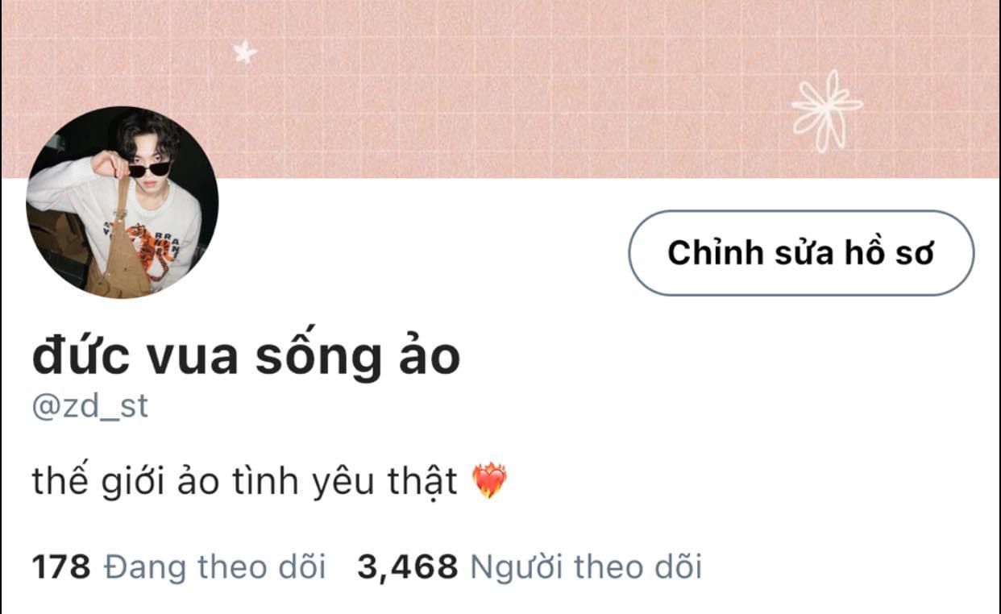Screen dimensions: 1001x614
Task: Click the following count number 178
Action: [x=61, y=568]
